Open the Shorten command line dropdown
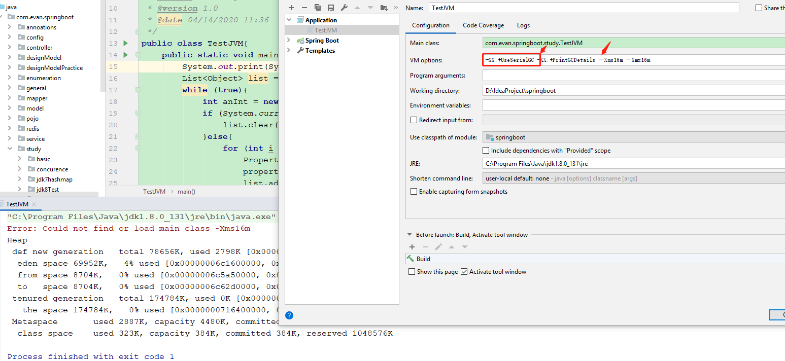Viewport: 785px width, 361px height. click(x=634, y=178)
